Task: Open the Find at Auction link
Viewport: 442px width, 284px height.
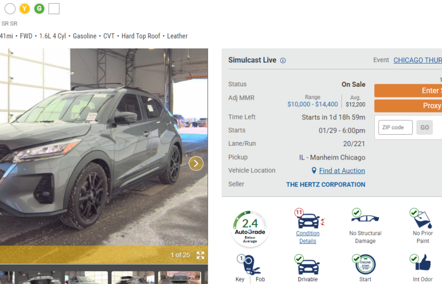Action: 342,170
